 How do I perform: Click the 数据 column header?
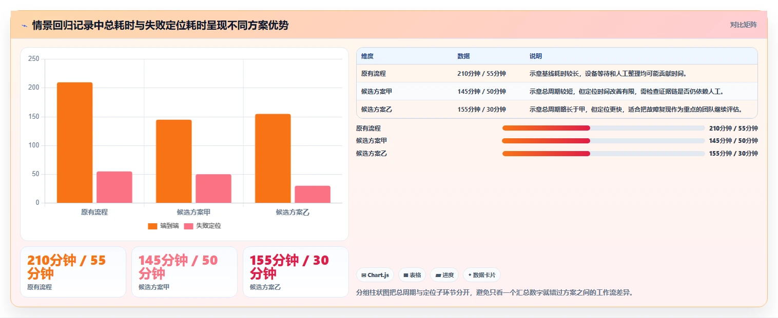[x=463, y=56]
